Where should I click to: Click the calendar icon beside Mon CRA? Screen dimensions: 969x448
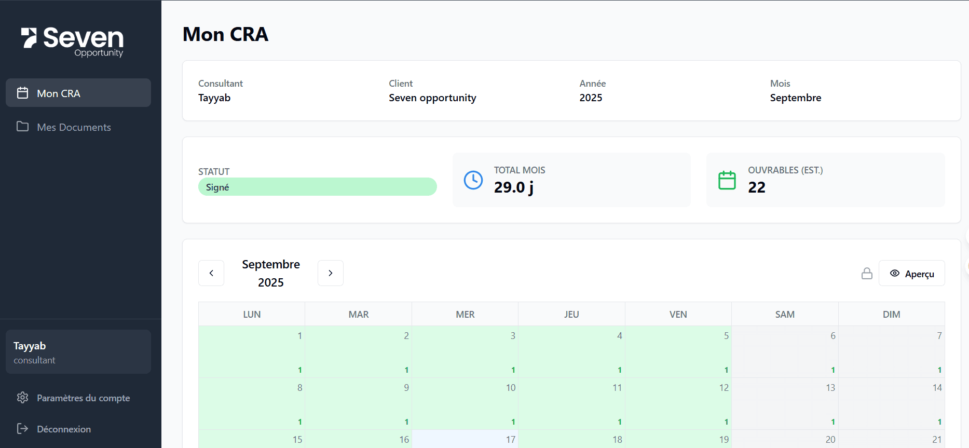tap(22, 93)
